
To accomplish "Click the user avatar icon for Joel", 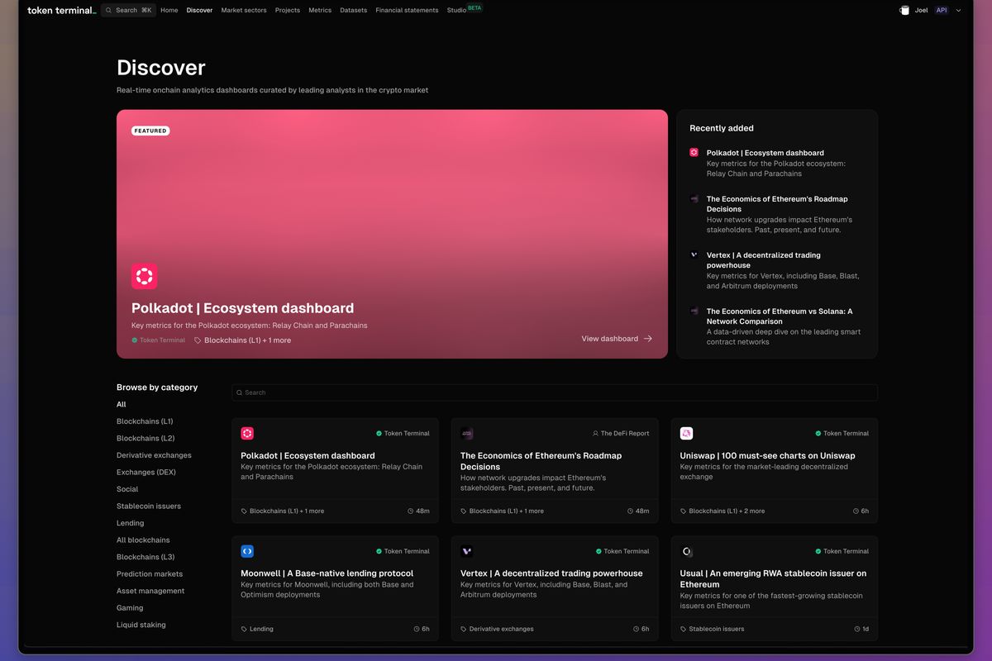I will pyautogui.click(x=904, y=11).
